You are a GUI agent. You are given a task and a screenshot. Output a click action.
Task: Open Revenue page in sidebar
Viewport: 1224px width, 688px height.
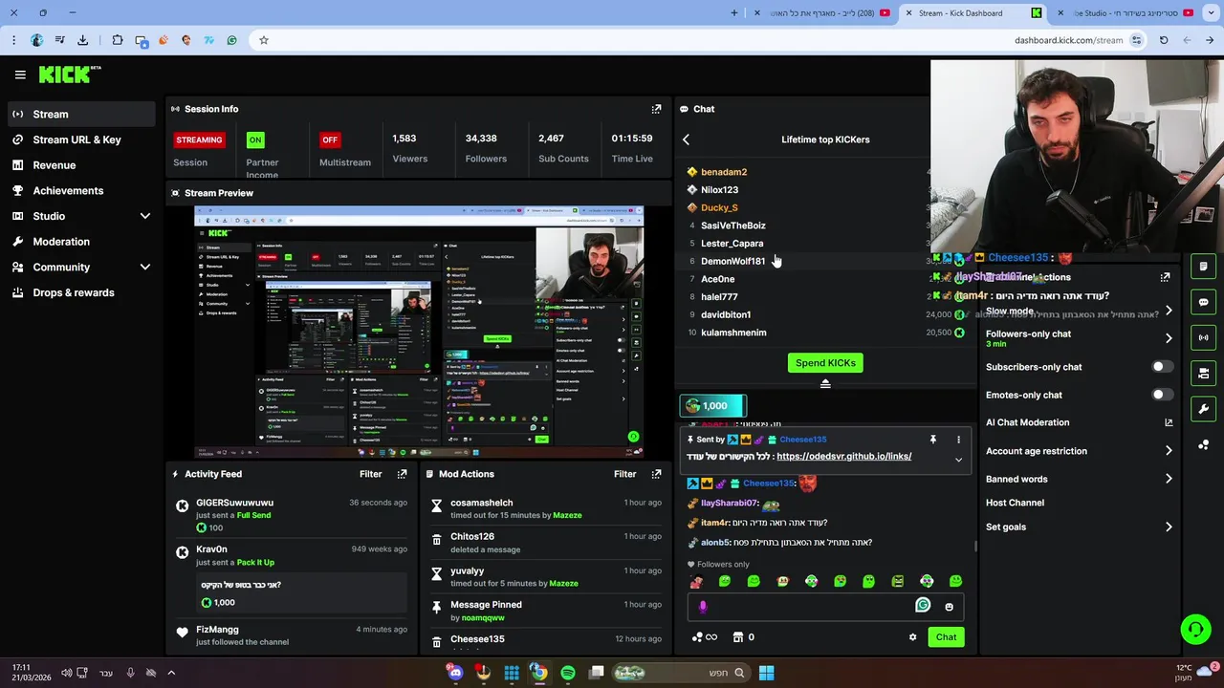[81, 165]
